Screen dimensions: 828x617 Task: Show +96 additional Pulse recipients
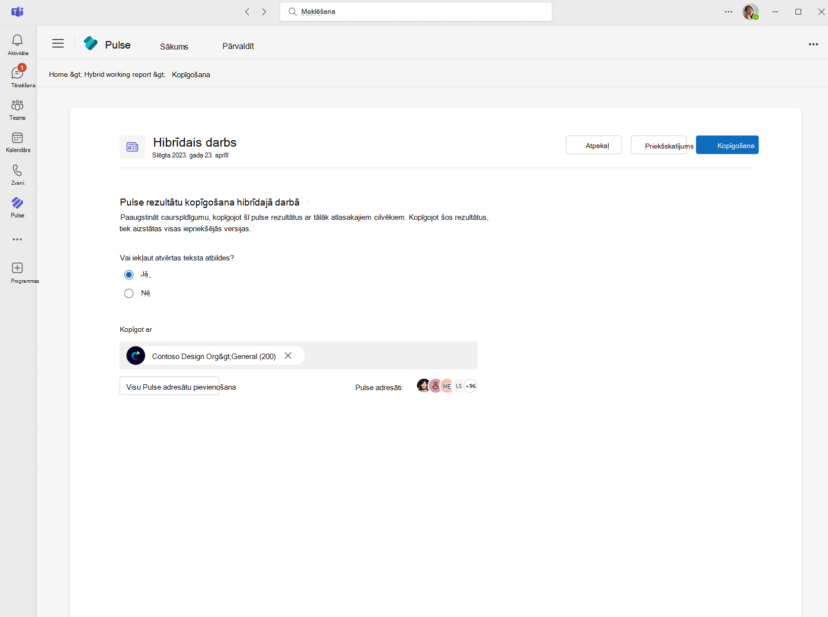pos(470,386)
